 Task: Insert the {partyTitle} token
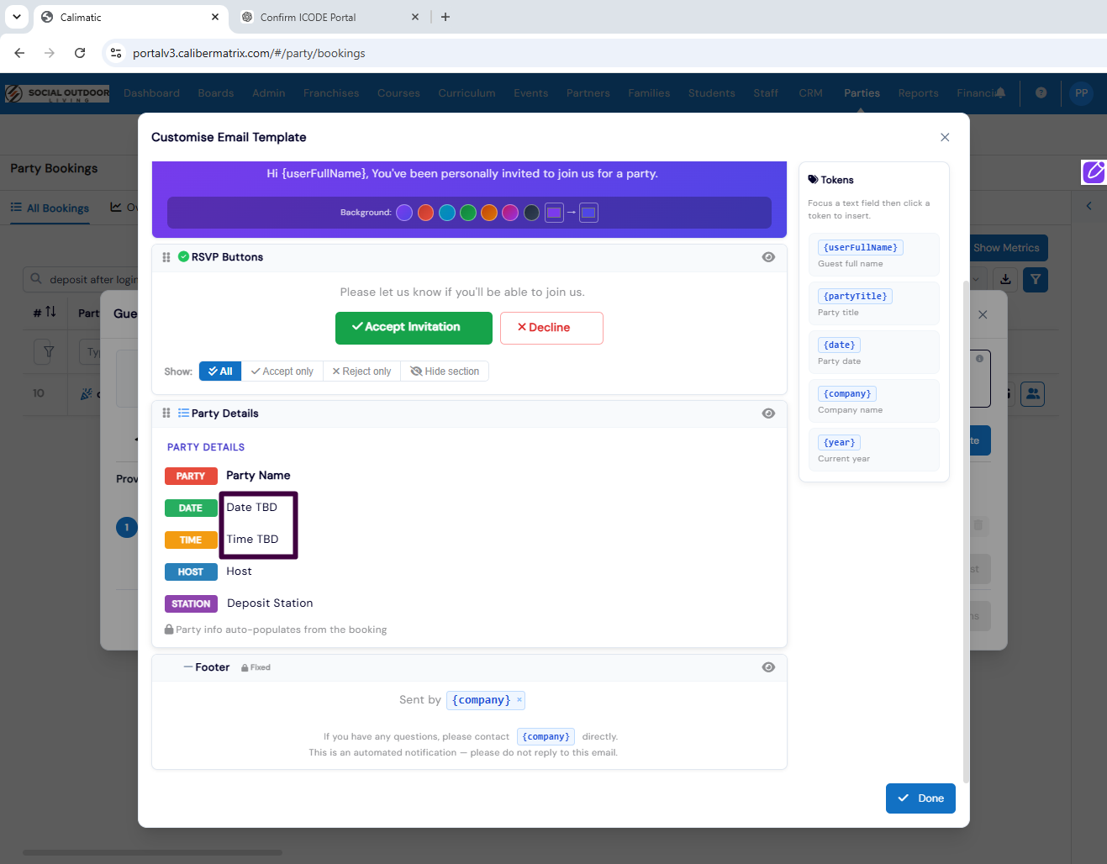(x=855, y=297)
